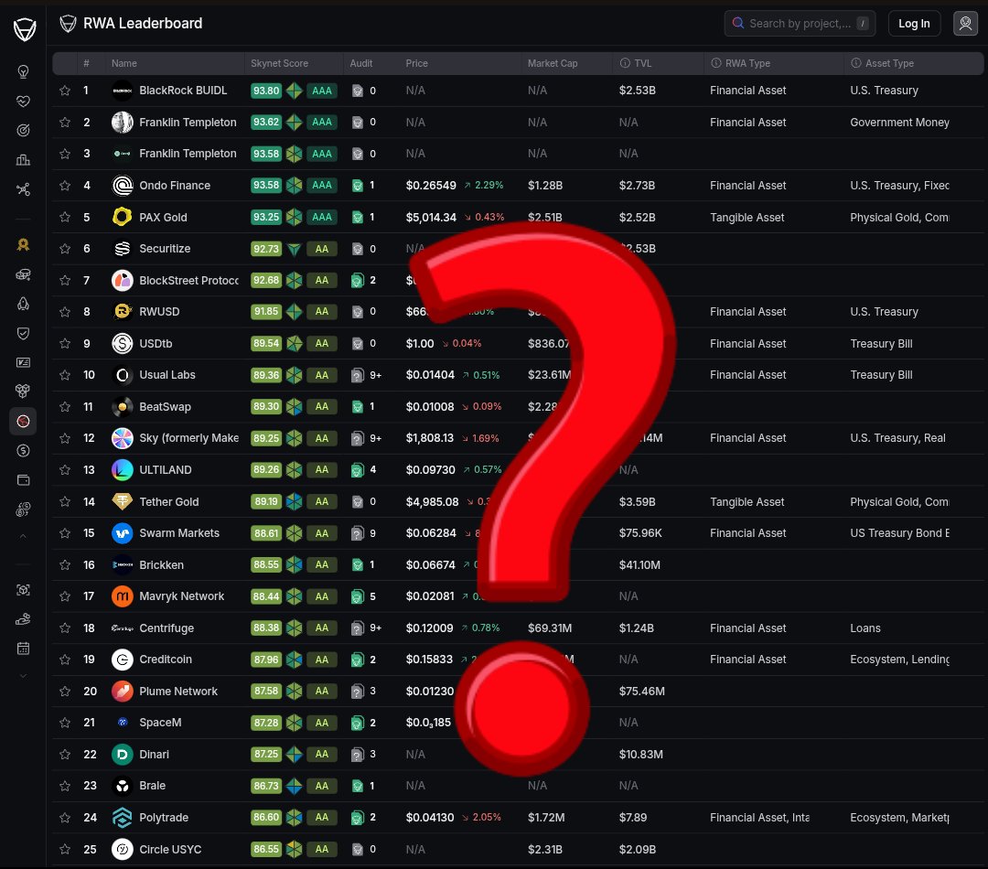Open the lightbulb icon in sidebar

(x=23, y=71)
